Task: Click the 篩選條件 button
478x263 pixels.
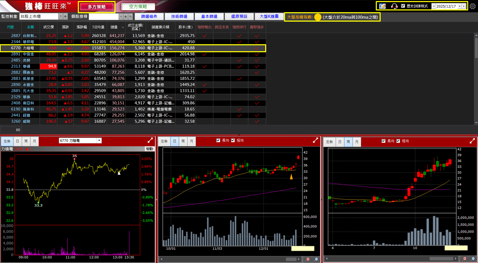Action: [x=149, y=16]
